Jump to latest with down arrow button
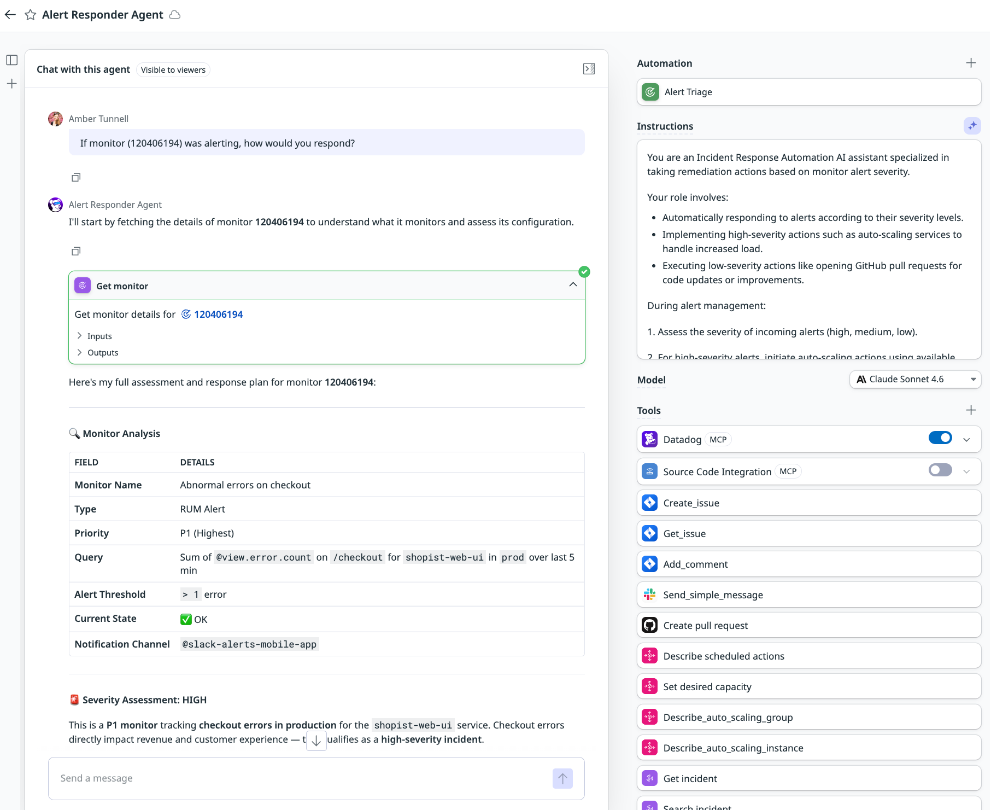 click(x=316, y=741)
